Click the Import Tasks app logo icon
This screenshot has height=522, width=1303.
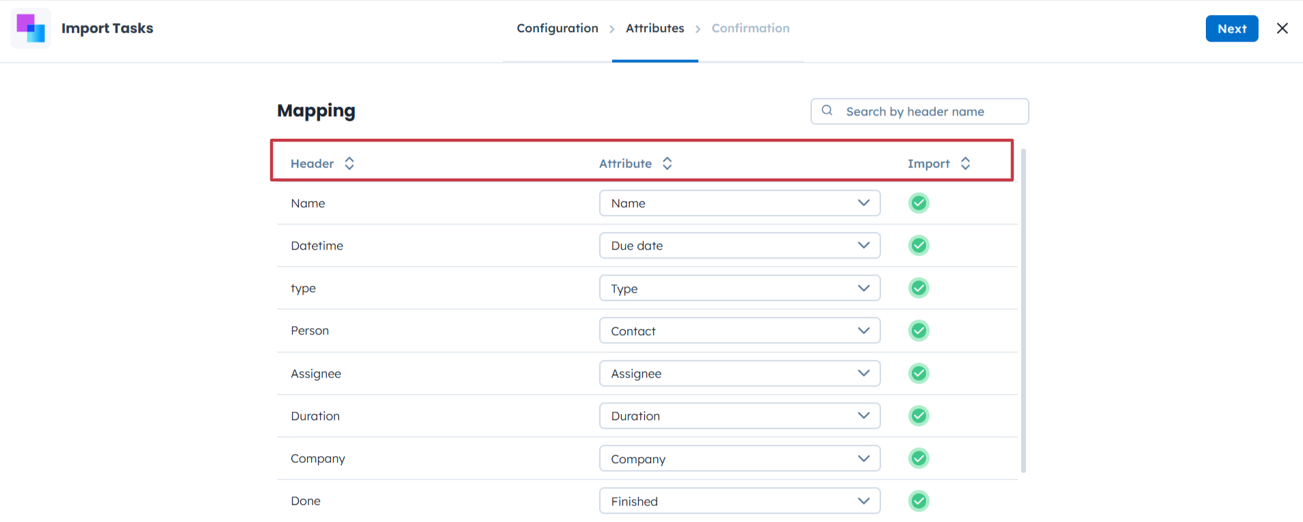pyautogui.click(x=31, y=28)
